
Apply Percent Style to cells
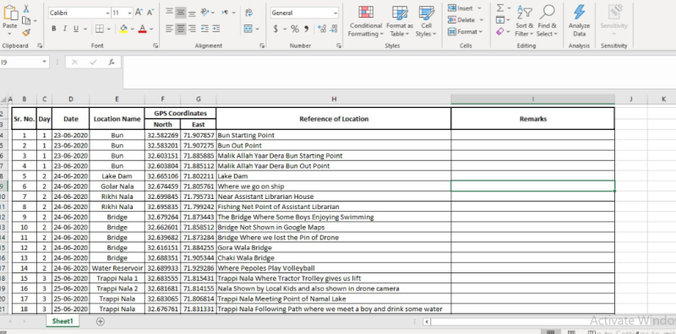(x=295, y=29)
